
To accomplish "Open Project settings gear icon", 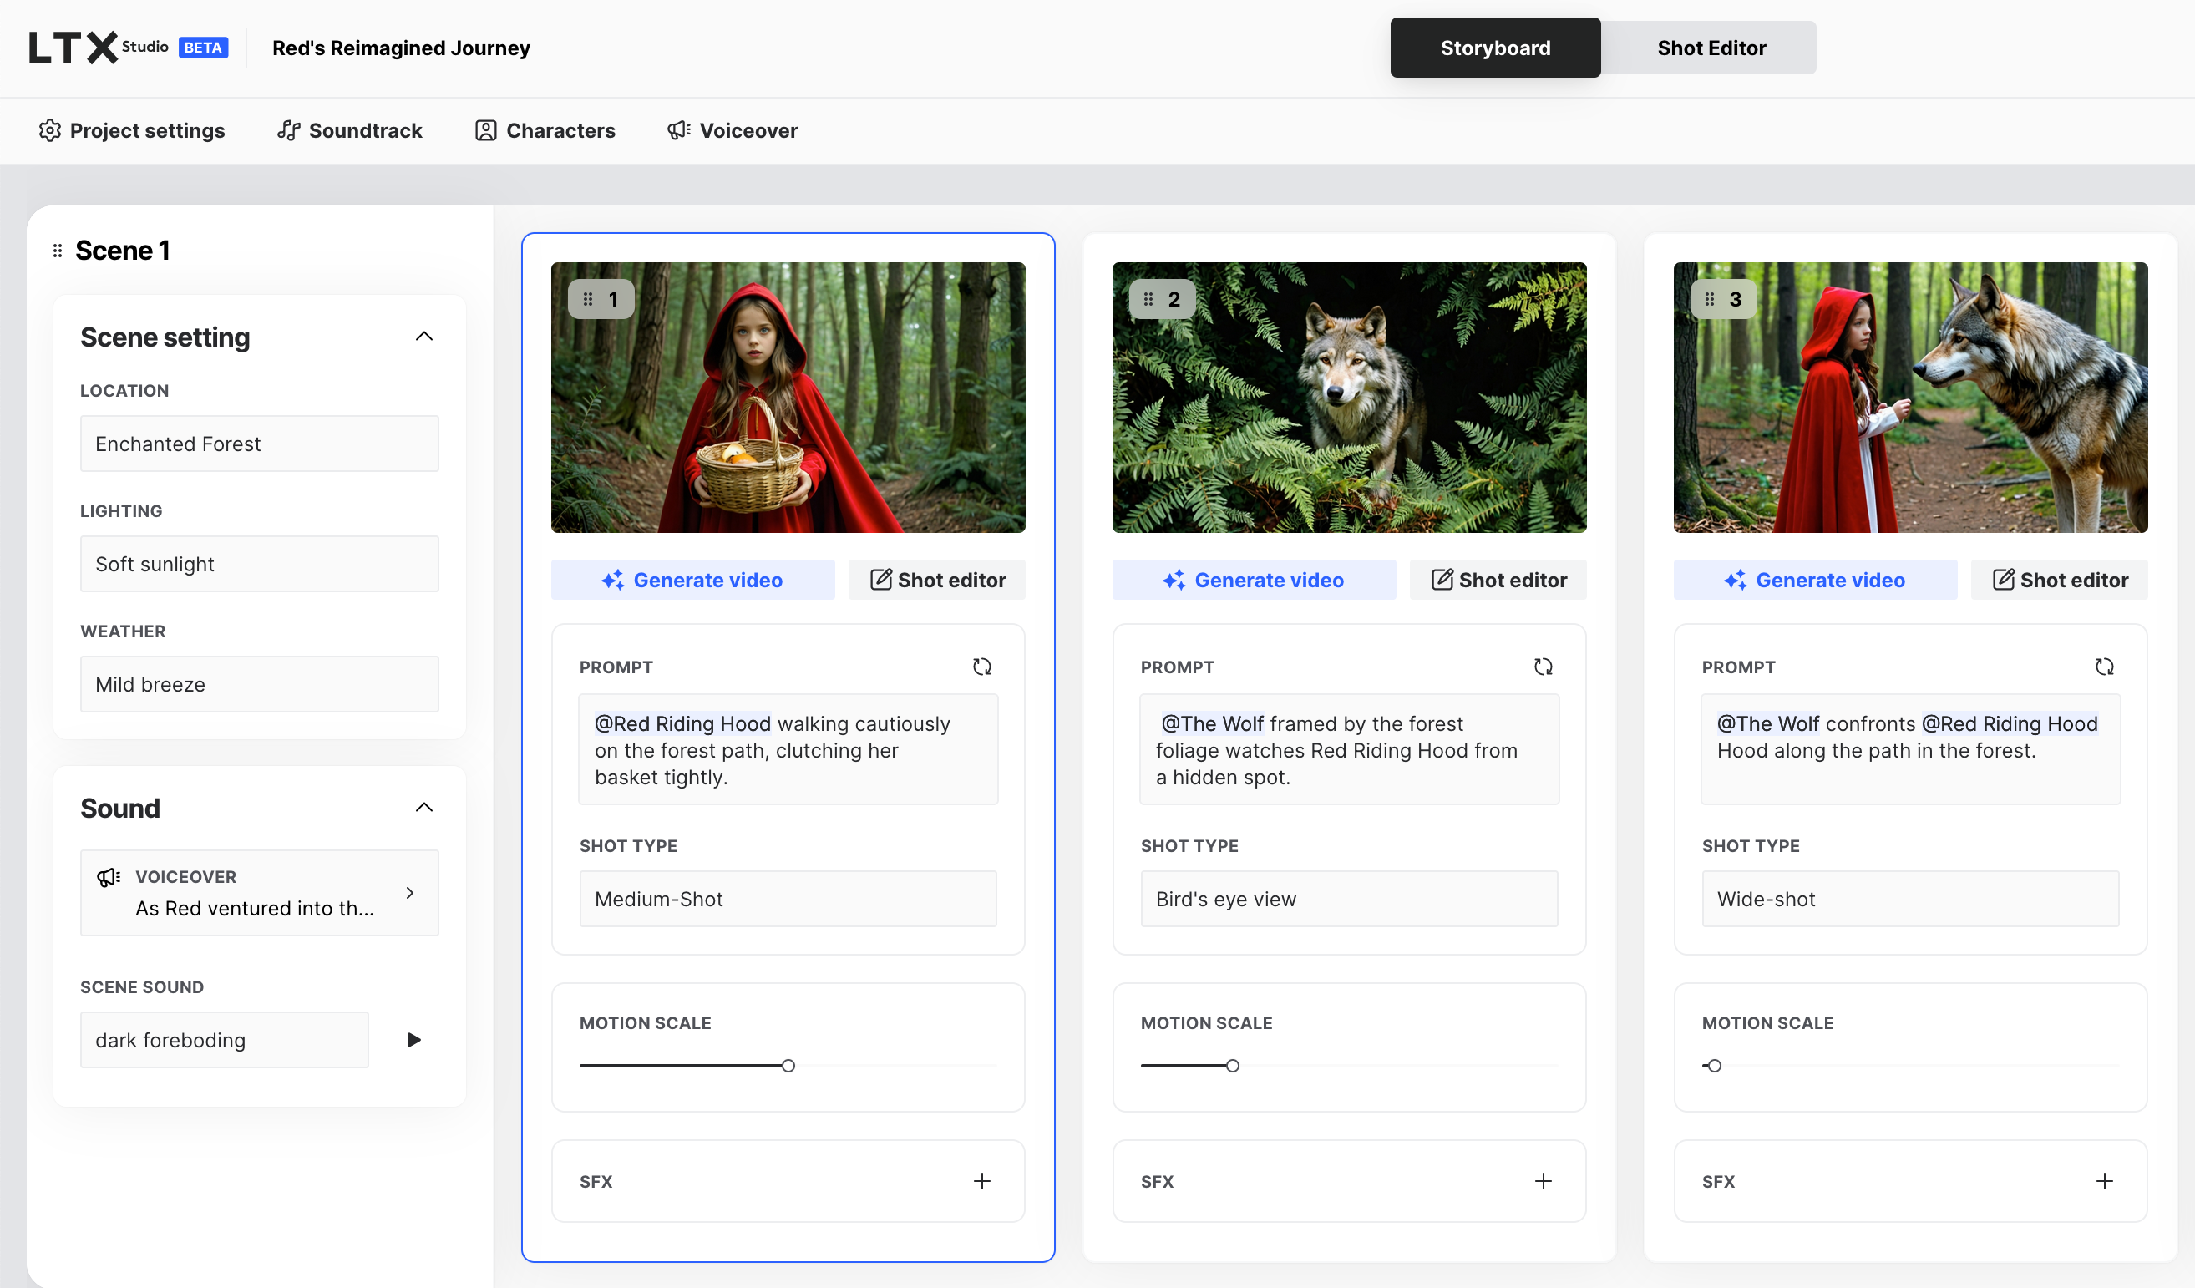I will (x=49, y=130).
